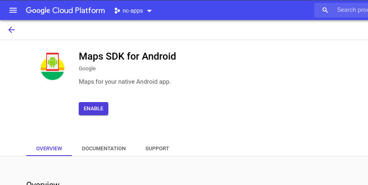Click the Google Cloud Platform logo

point(65,11)
